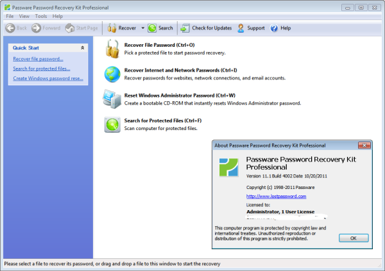Image resolution: width=385 pixels, height=271 pixels.
Task: Collapse the Quick Start panel chevron
Action: tap(83, 48)
